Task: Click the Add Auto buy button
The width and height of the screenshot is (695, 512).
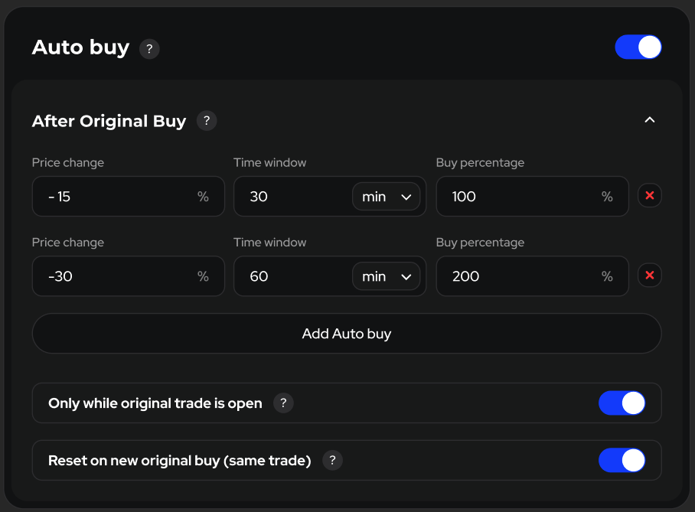Action: (347, 334)
